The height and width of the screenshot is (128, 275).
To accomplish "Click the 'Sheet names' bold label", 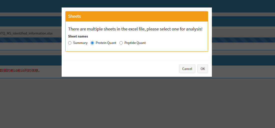I will (78, 36).
